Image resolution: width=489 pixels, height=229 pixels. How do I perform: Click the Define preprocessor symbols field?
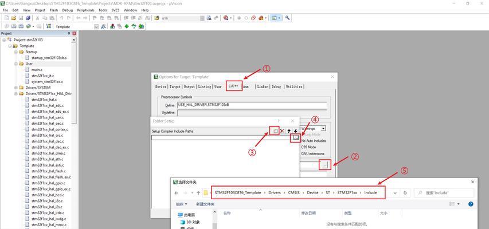[x=252, y=105]
